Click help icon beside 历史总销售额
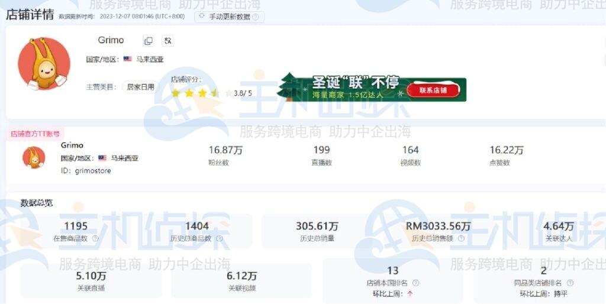The image size is (606, 304). pos(461,238)
